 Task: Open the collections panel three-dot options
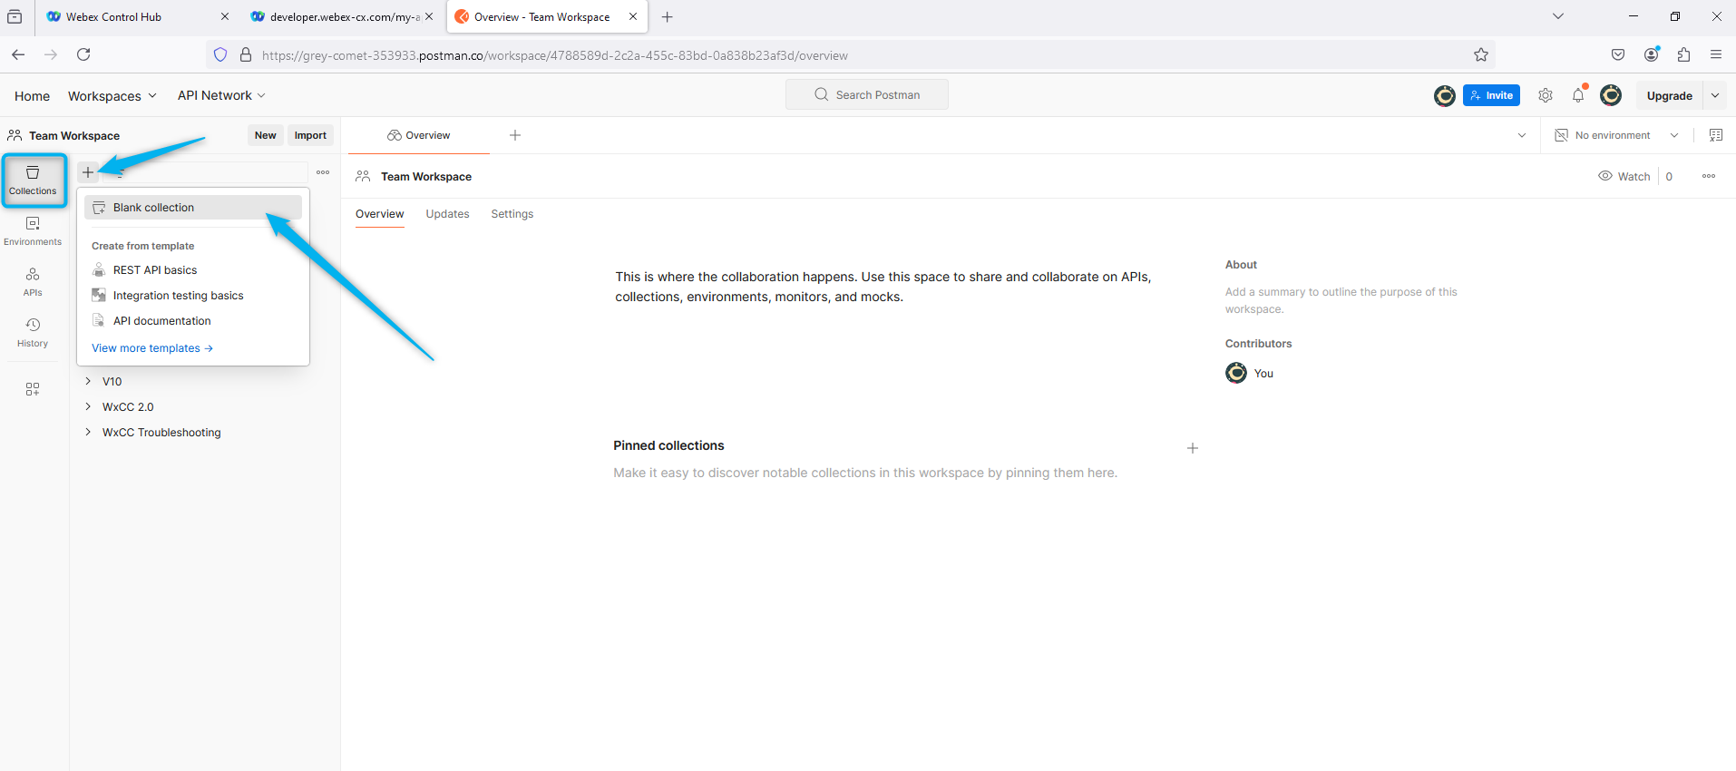coord(323,172)
